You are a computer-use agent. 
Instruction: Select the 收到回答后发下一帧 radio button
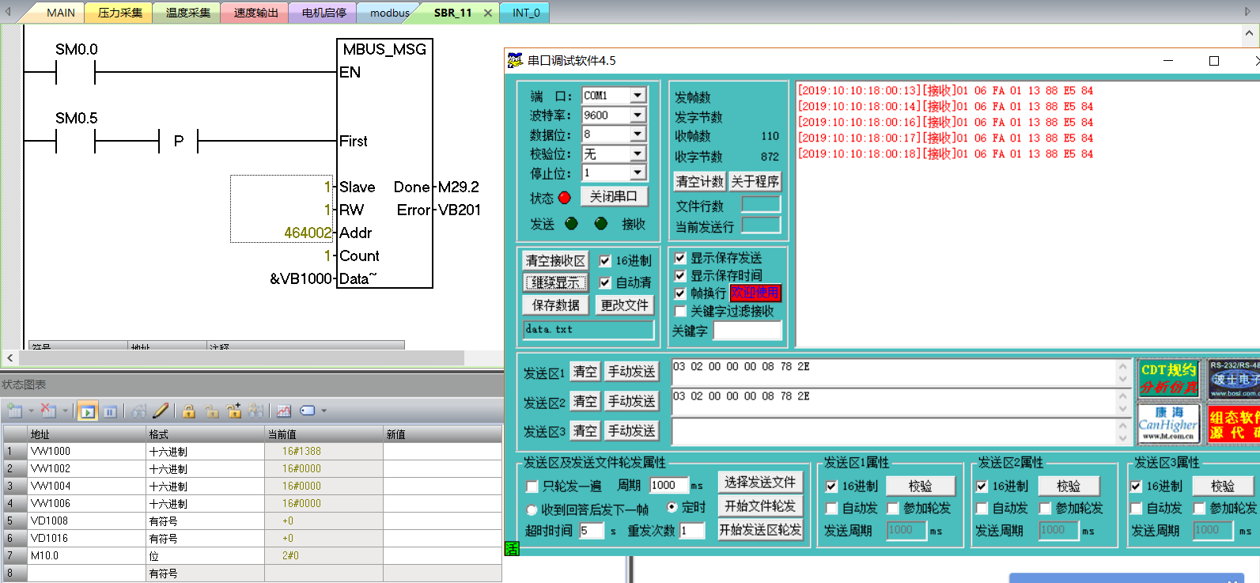(x=532, y=510)
